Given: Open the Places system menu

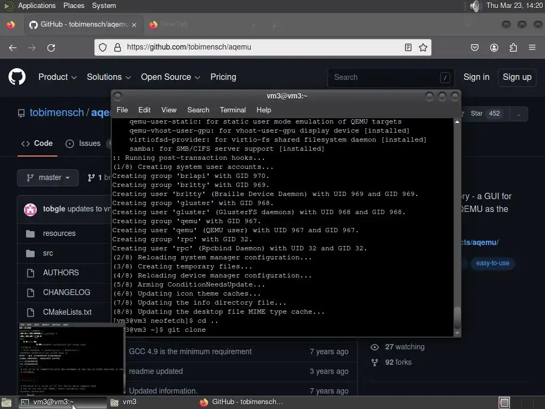Looking at the screenshot, I should coord(73,5).
